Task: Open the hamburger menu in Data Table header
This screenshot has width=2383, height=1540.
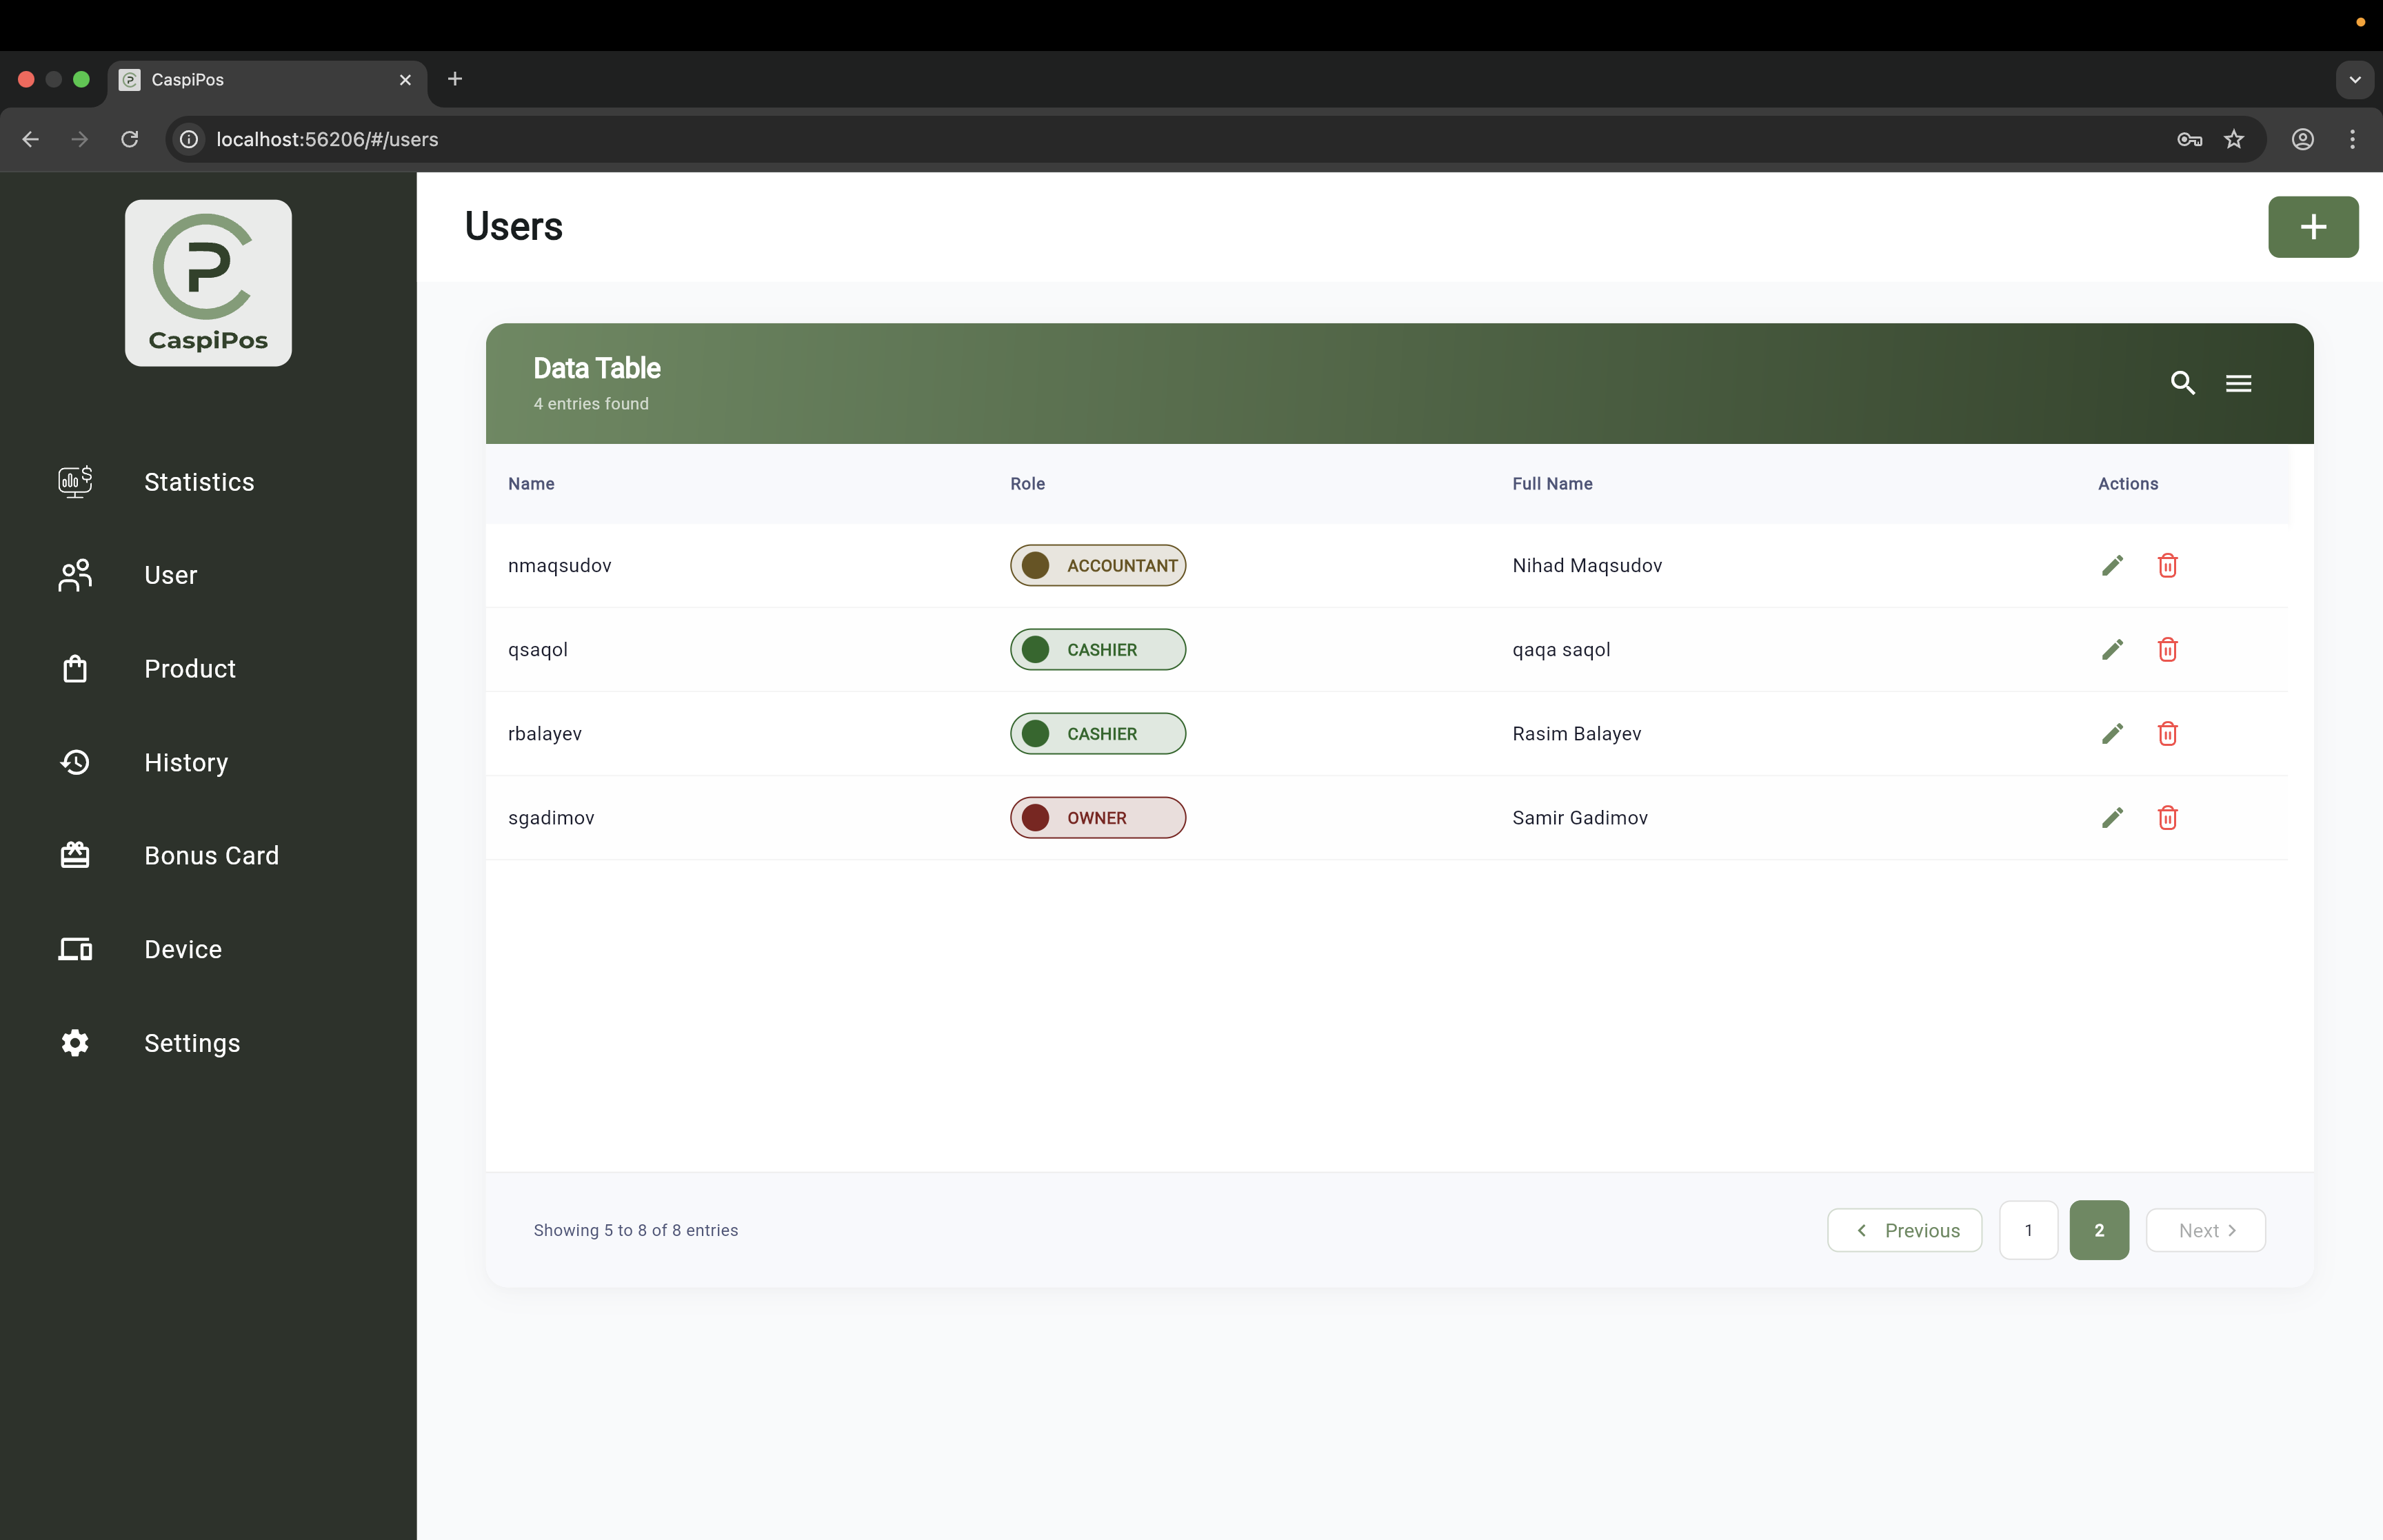Action: point(2238,383)
